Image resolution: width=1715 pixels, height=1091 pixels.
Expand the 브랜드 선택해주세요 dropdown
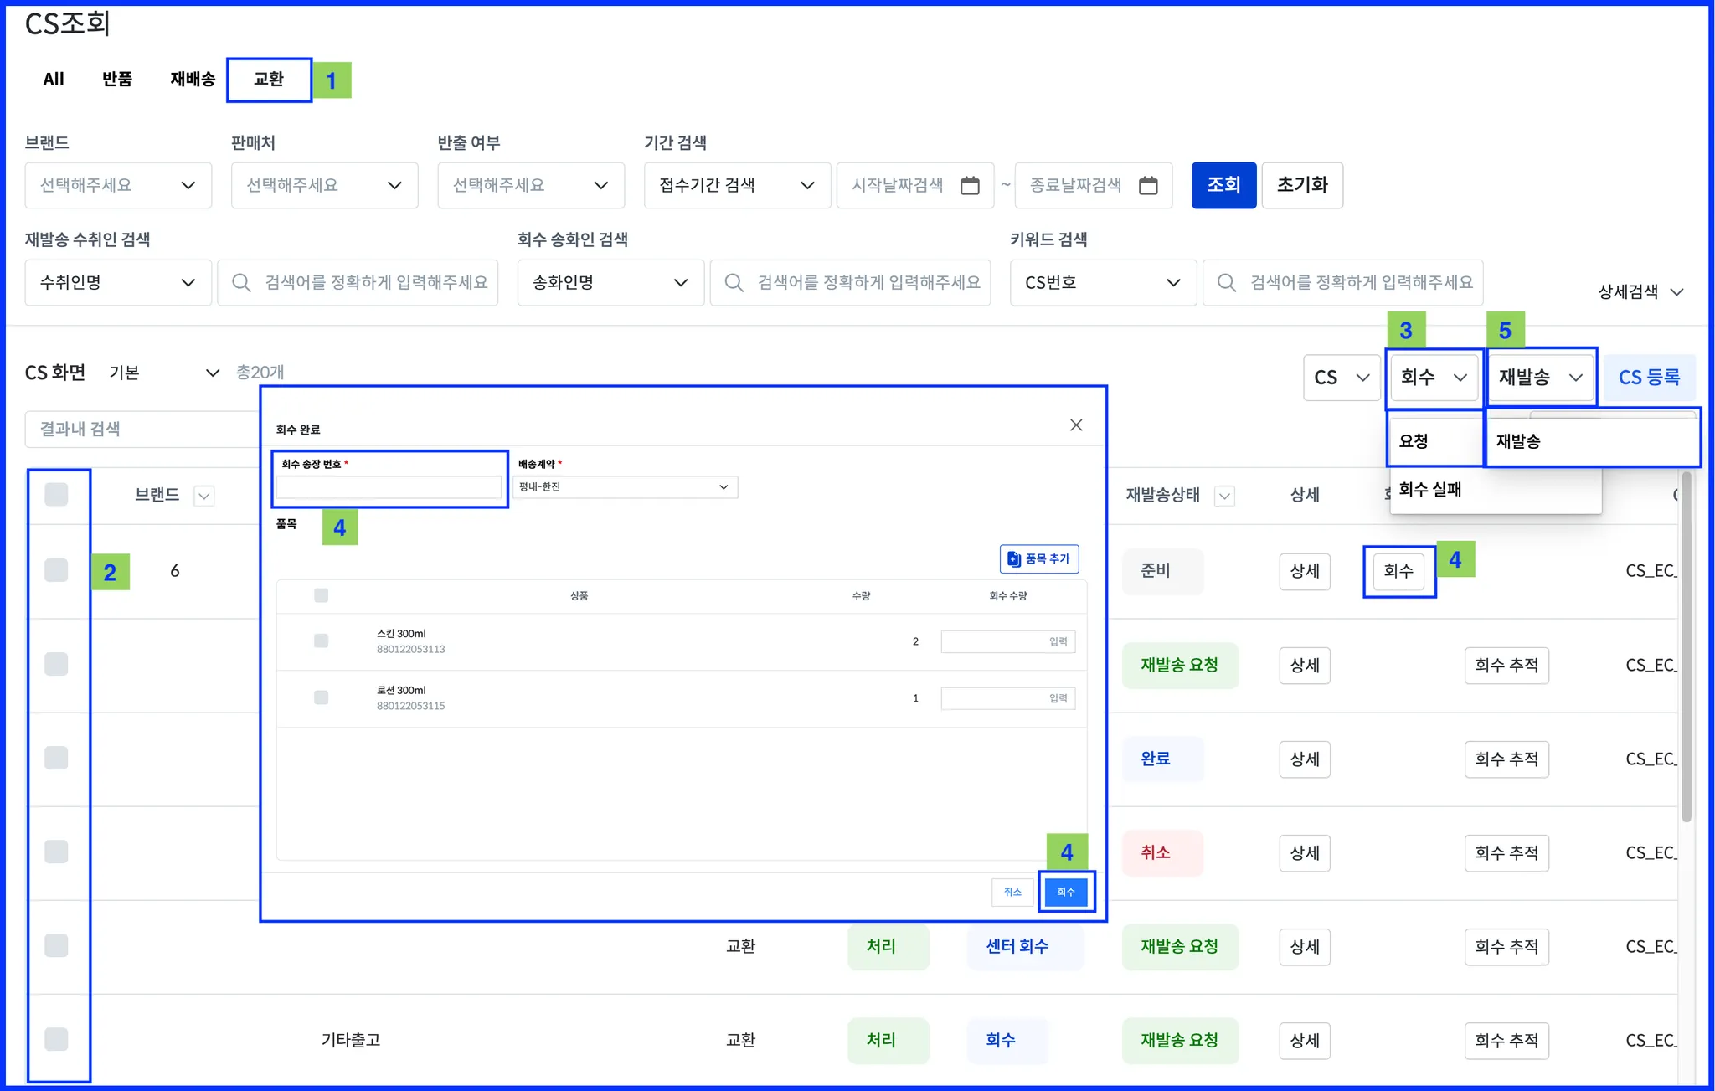(118, 185)
